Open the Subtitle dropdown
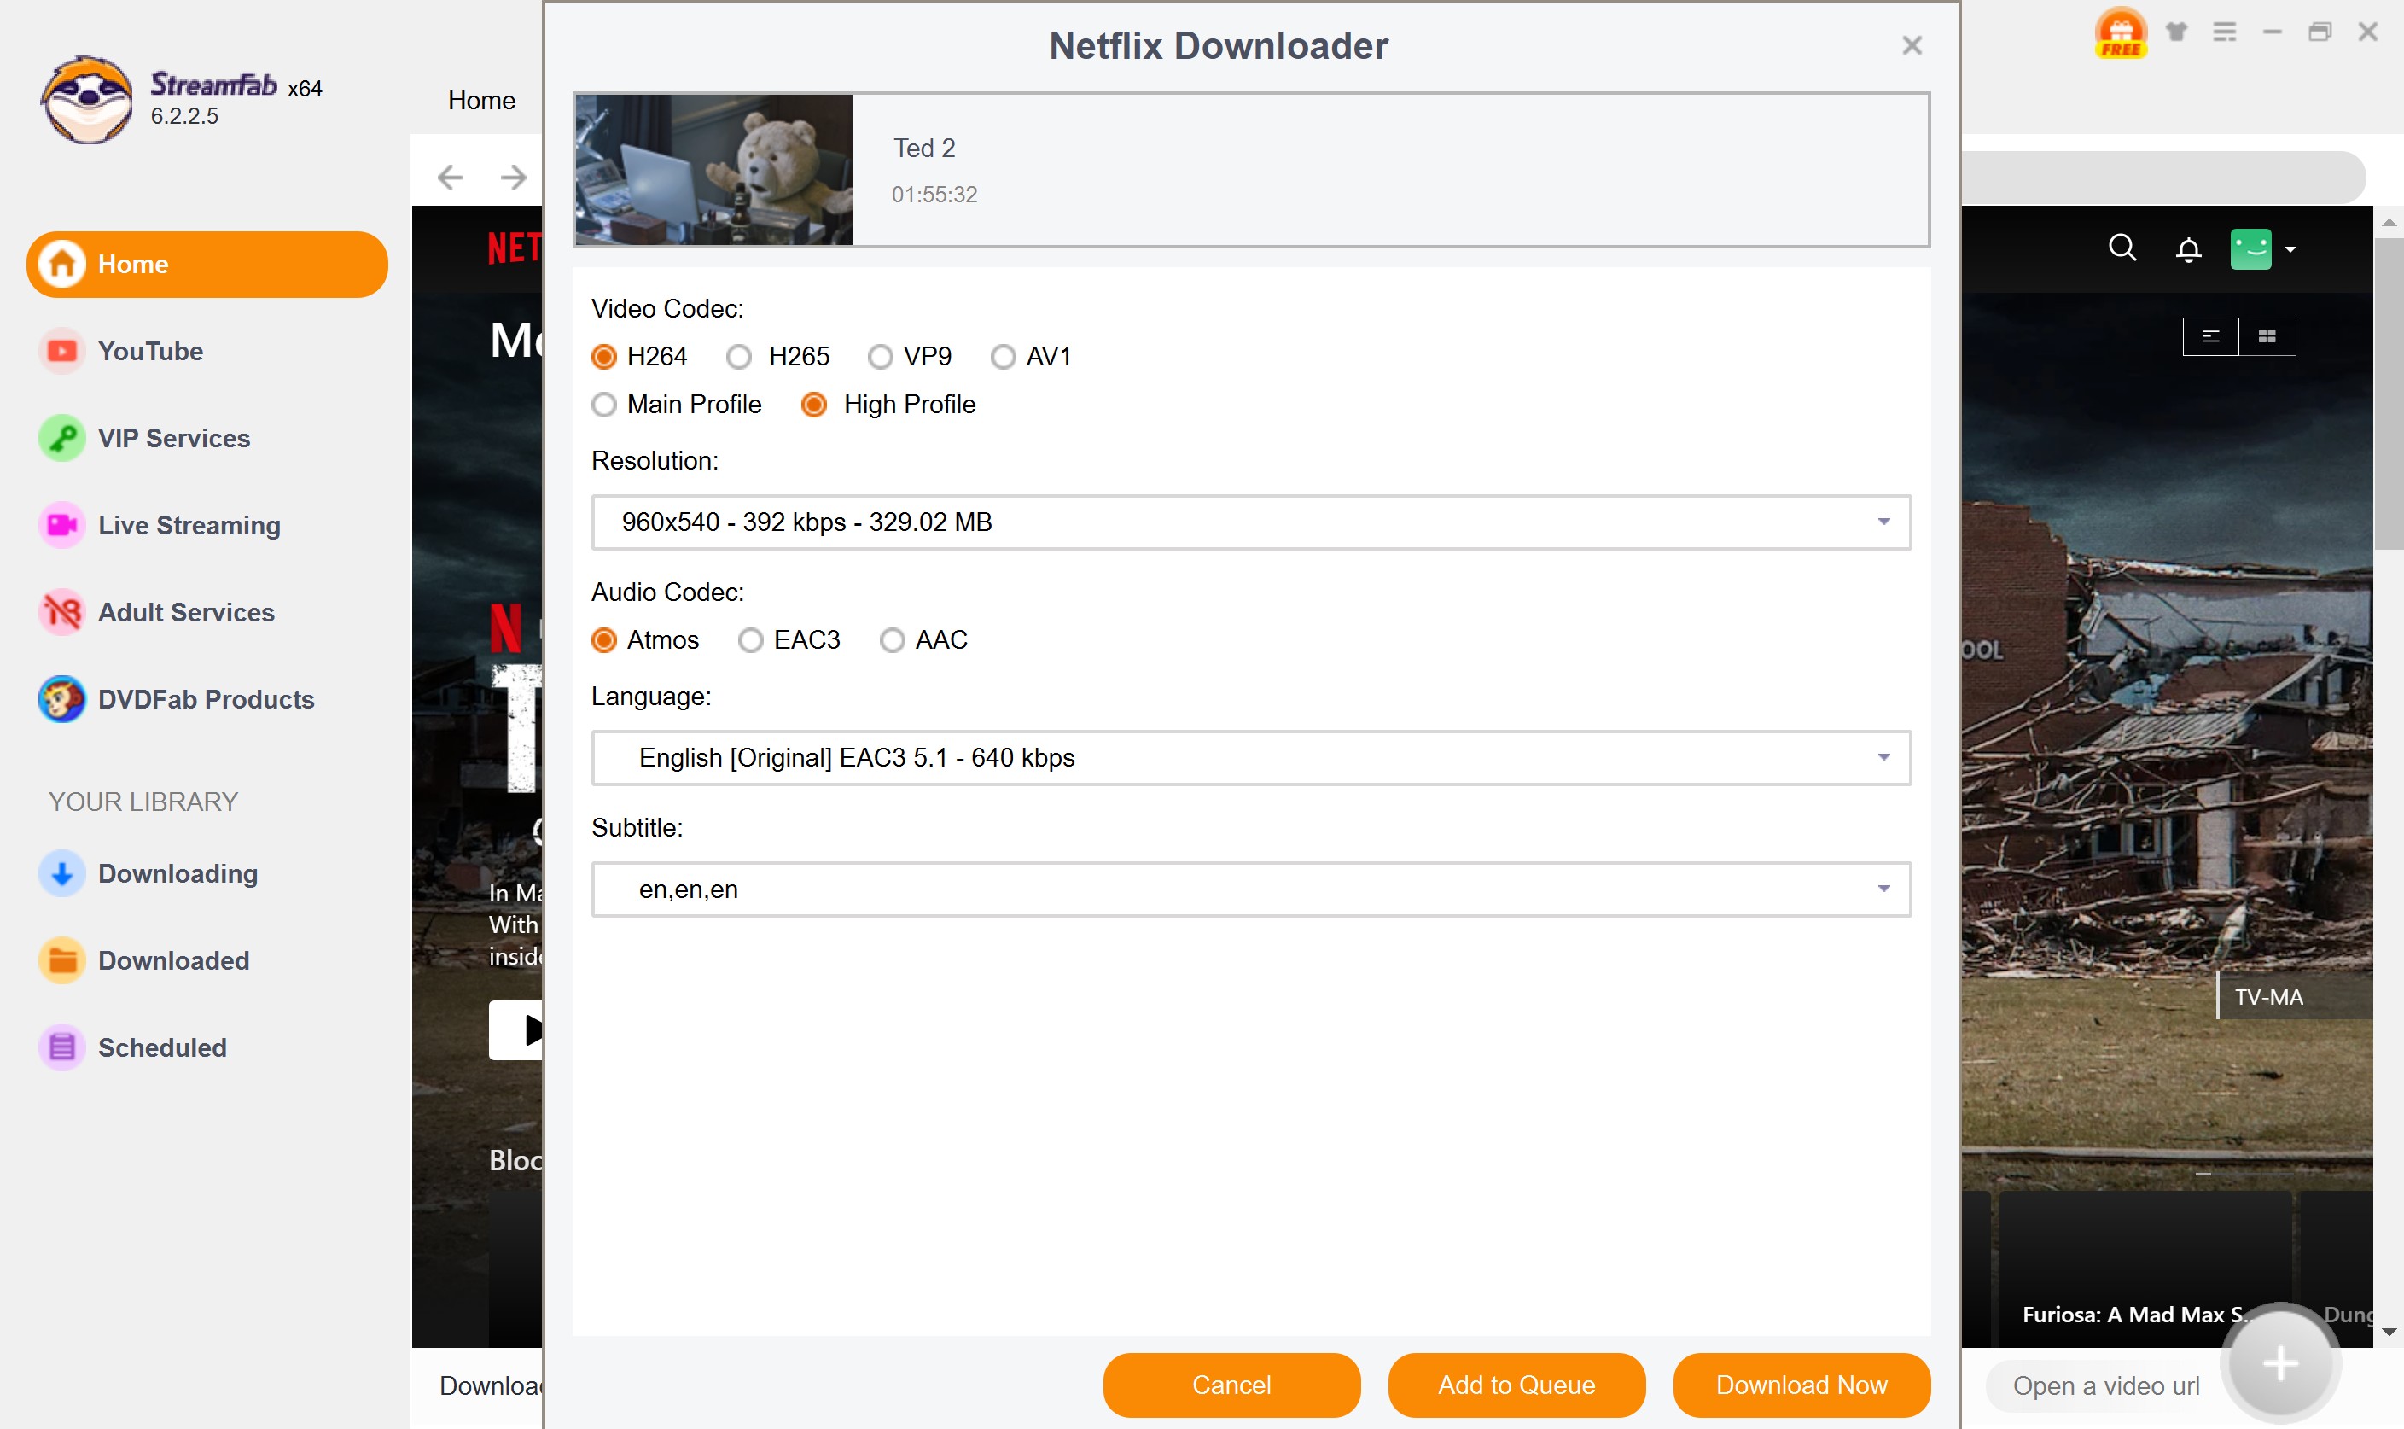Viewport: 2404px width, 1429px height. (x=1251, y=889)
